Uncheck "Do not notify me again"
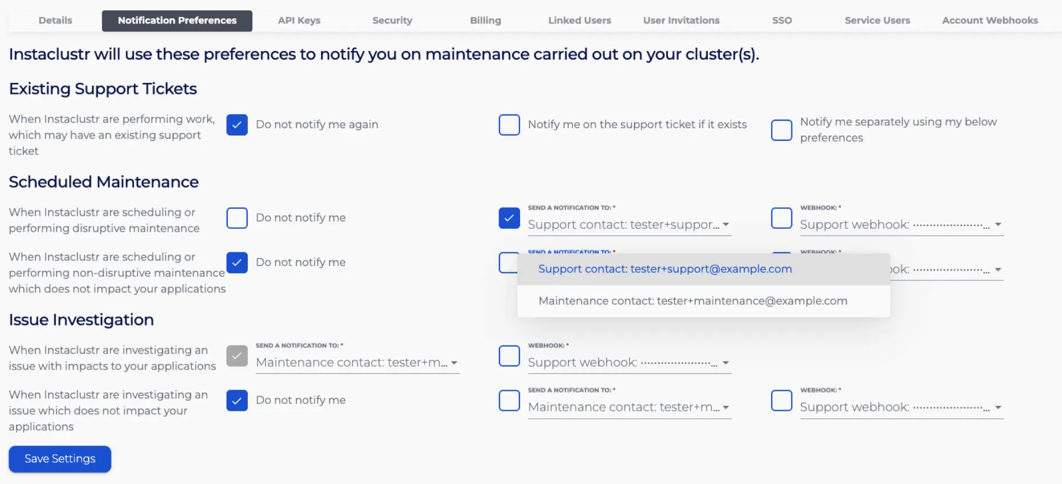 (x=237, y=125)
